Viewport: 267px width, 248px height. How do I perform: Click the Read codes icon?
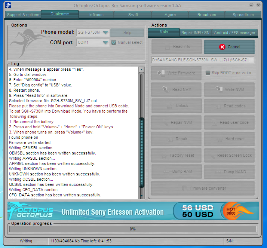pos(218,107)
